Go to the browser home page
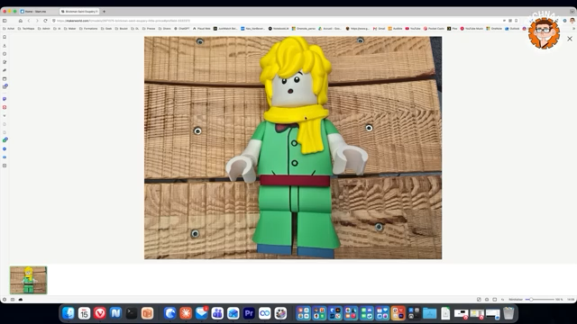Image resolution: width=577 pixels, height=324 pixels. point(21,21)
